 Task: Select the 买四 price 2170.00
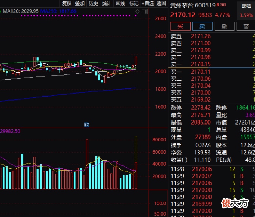(x=201, y=92)
